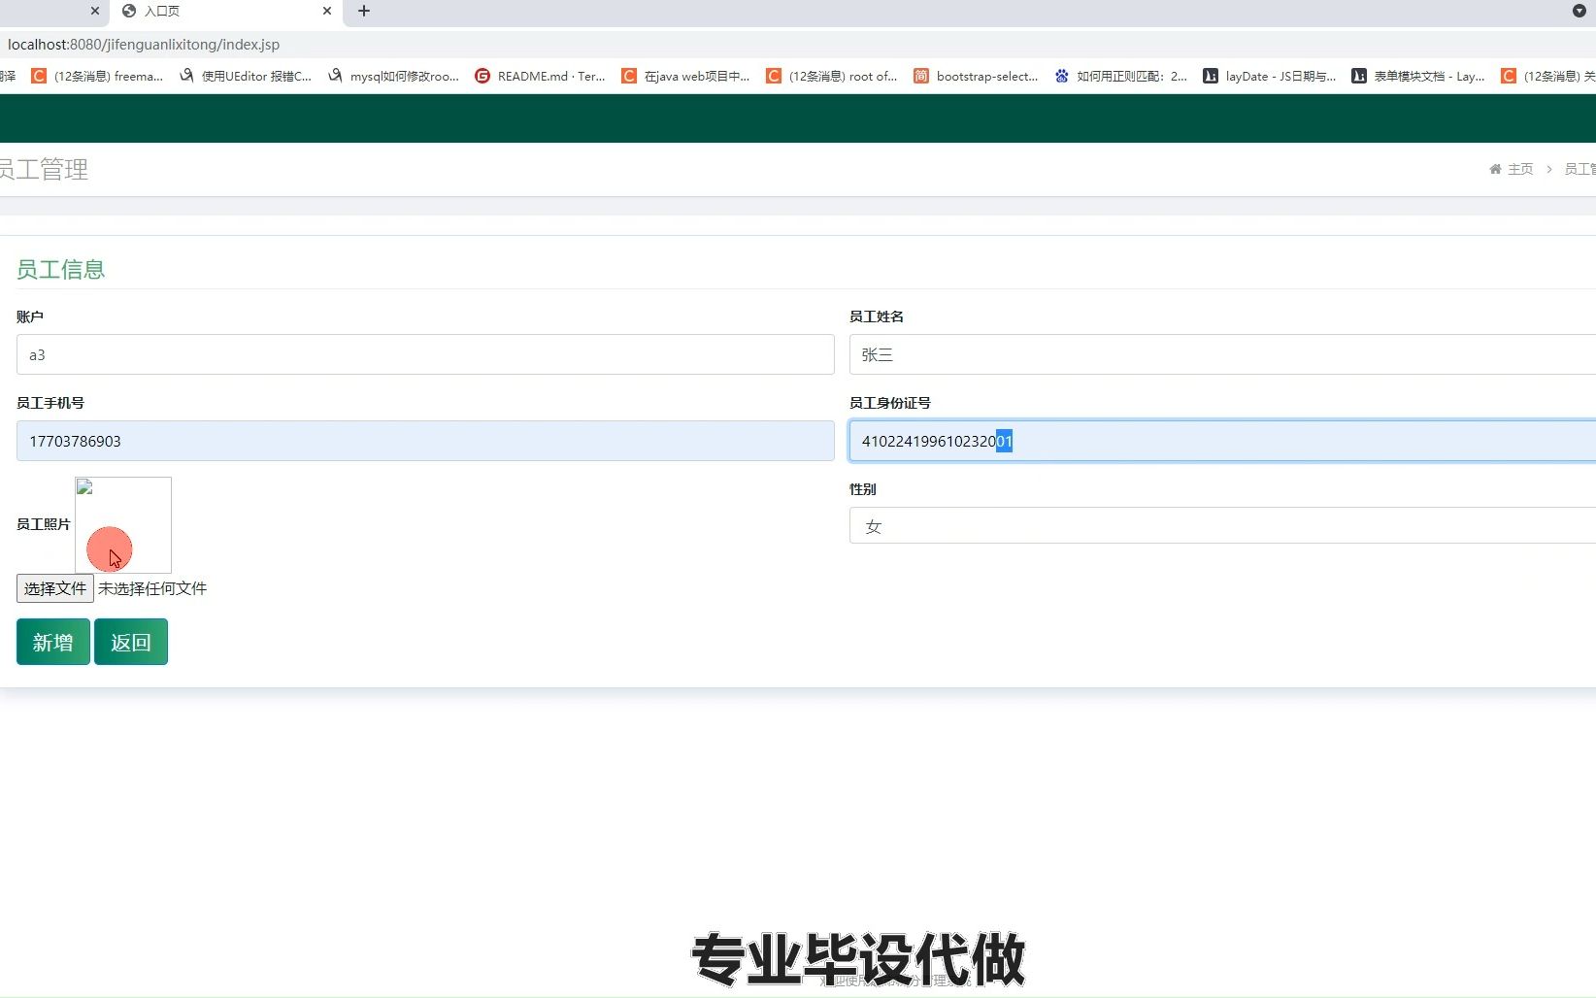Click the 返回 return button
Image resolution: width=1596 pixels, height=998 pixels.
tap(131, 642)
